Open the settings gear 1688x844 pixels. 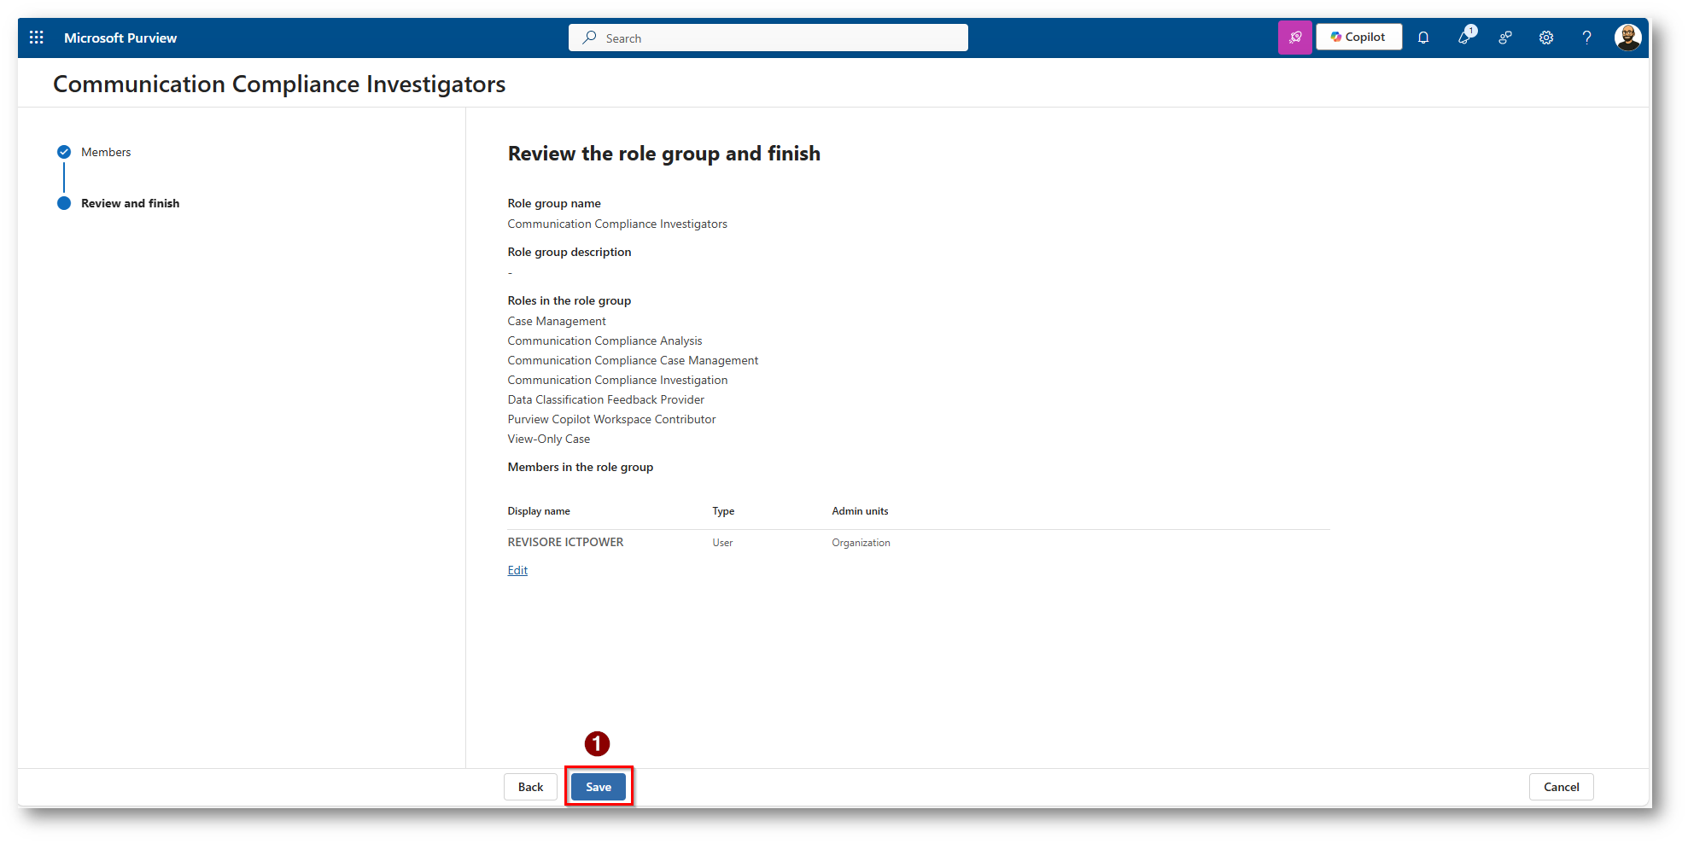click(1546, 38)
